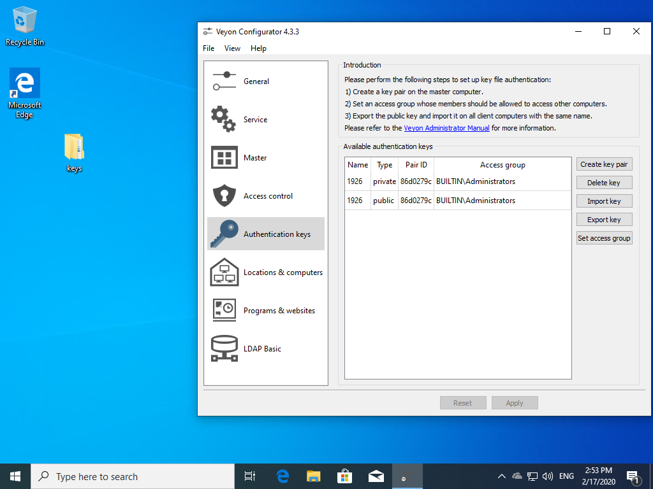Click the taskbar search box

coord(133,476)
